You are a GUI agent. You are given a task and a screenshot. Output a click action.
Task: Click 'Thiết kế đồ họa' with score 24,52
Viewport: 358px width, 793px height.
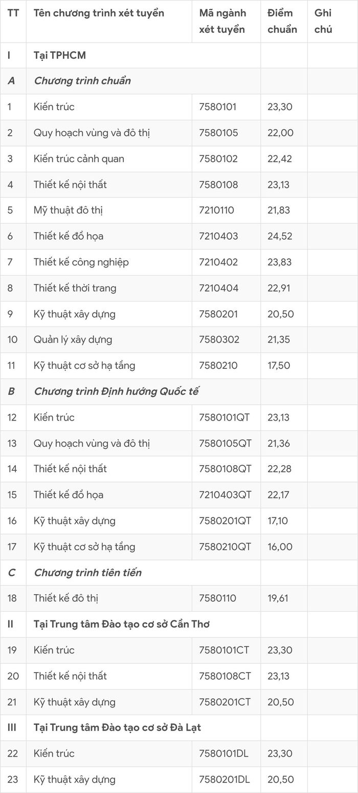[69, 236]
